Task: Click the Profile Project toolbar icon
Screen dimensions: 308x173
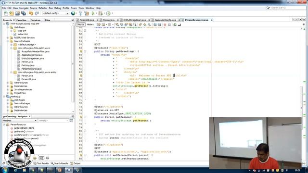Action: click(x=108, y=13)
